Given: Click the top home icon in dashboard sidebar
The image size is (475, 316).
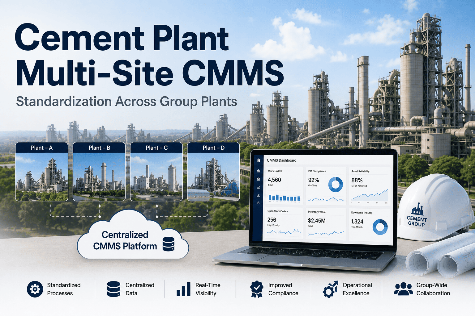Looking at the screenshot, I should tap(259, 160).
